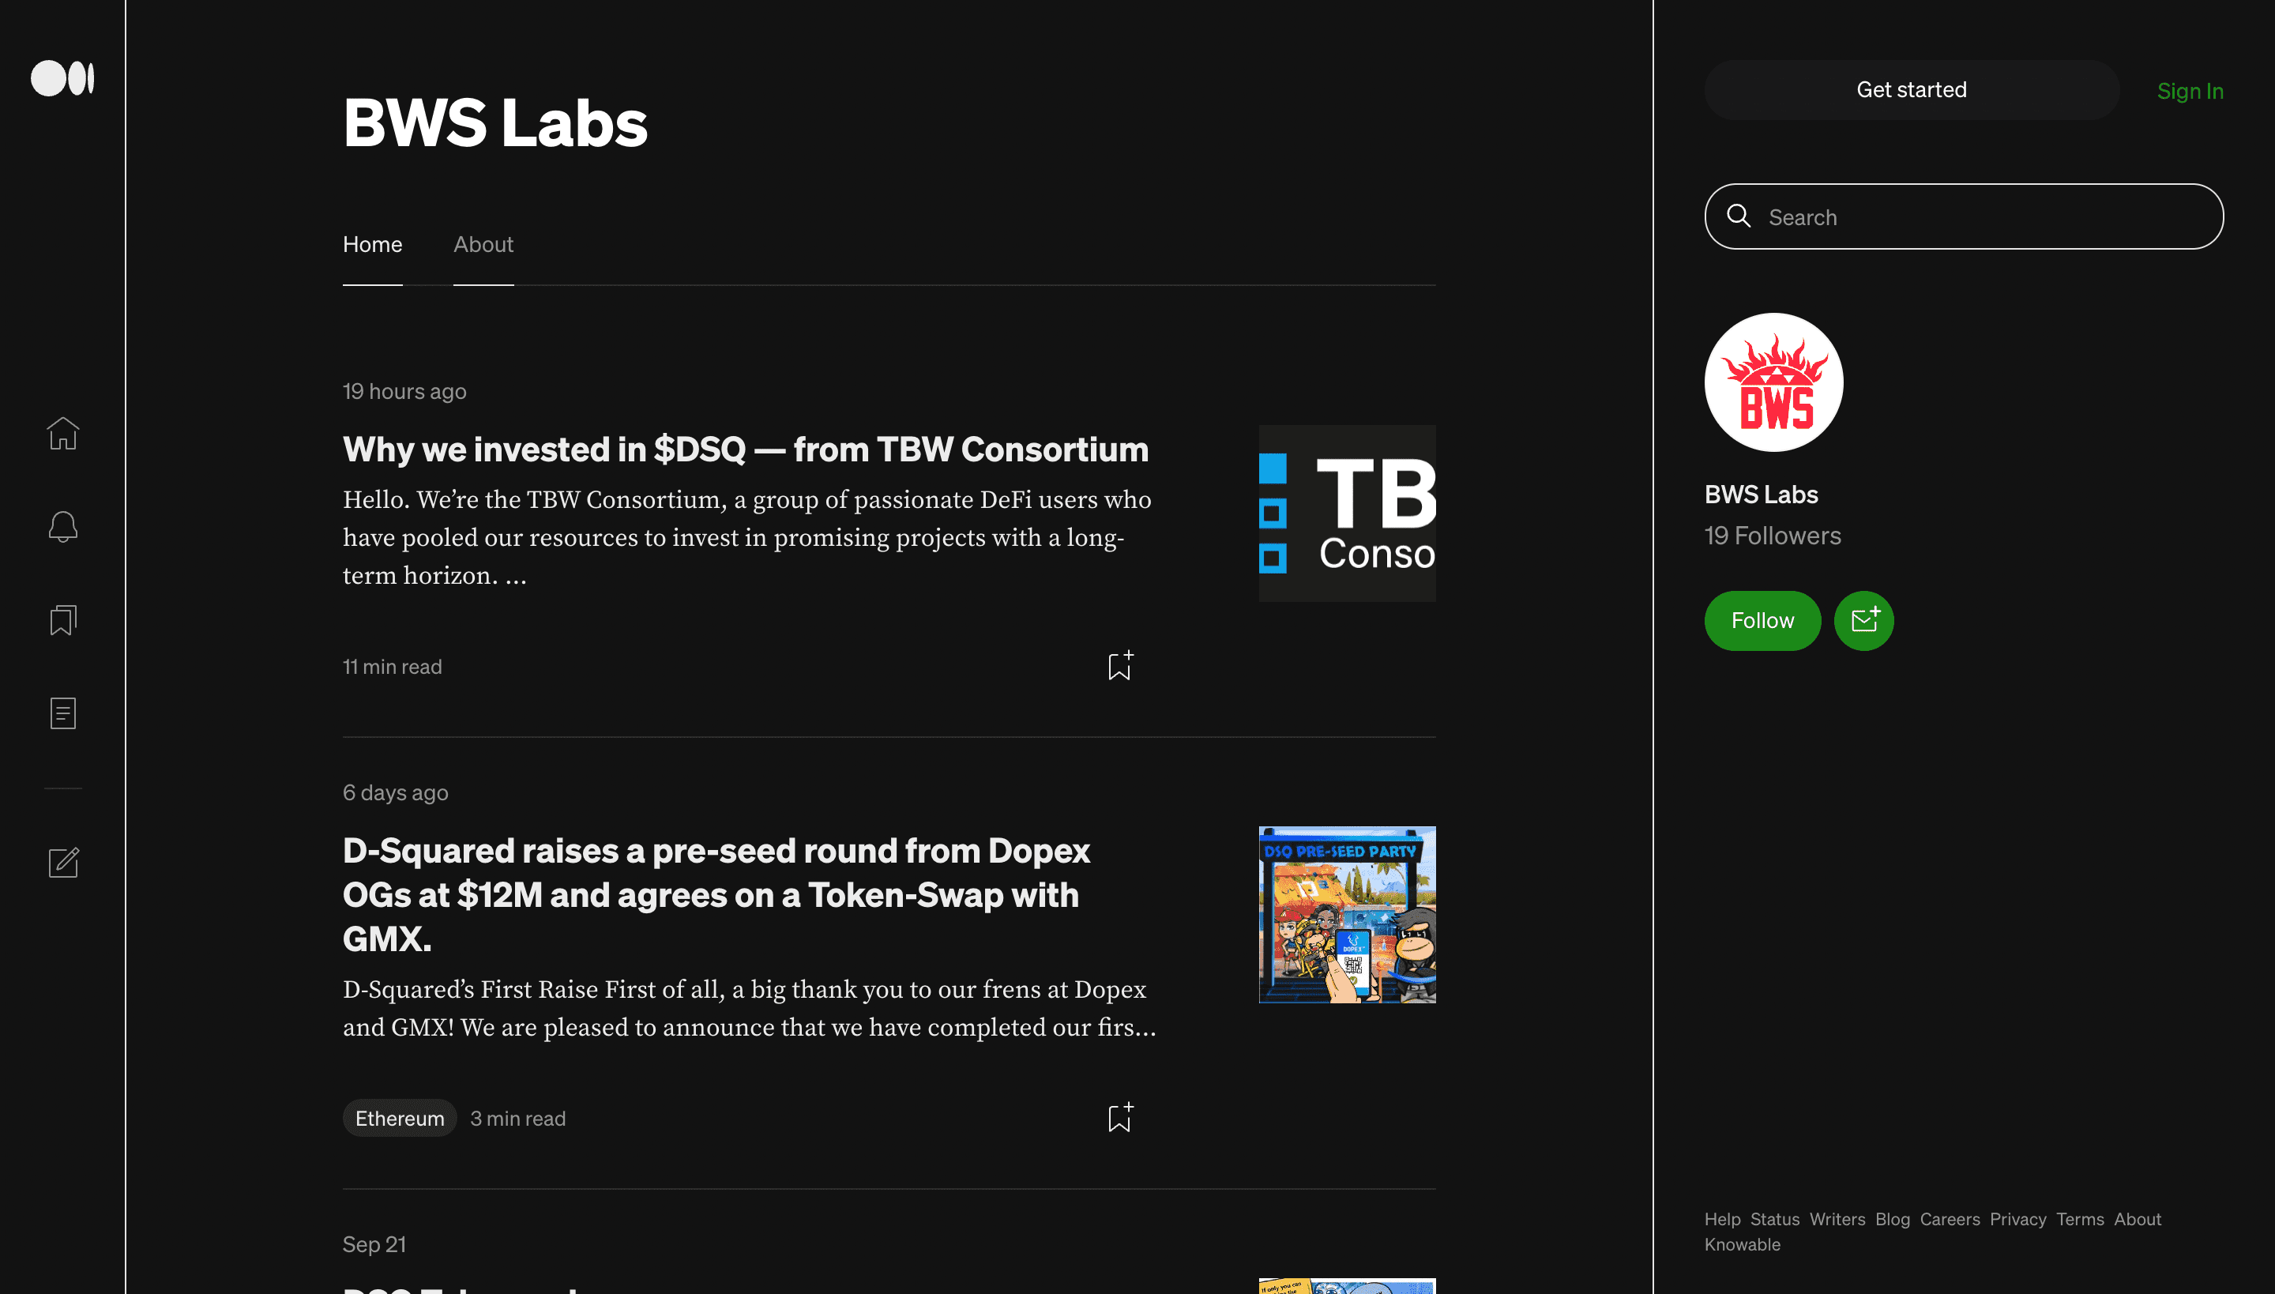Open the Writers footer link

[1837, 1220]
